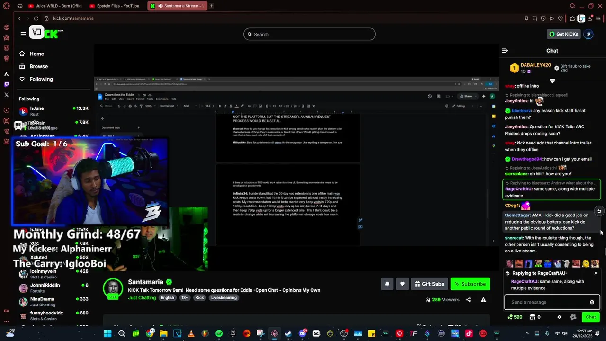Click username sierrablacc in chat
Screen dimensions: 606x341
[516, 174]
